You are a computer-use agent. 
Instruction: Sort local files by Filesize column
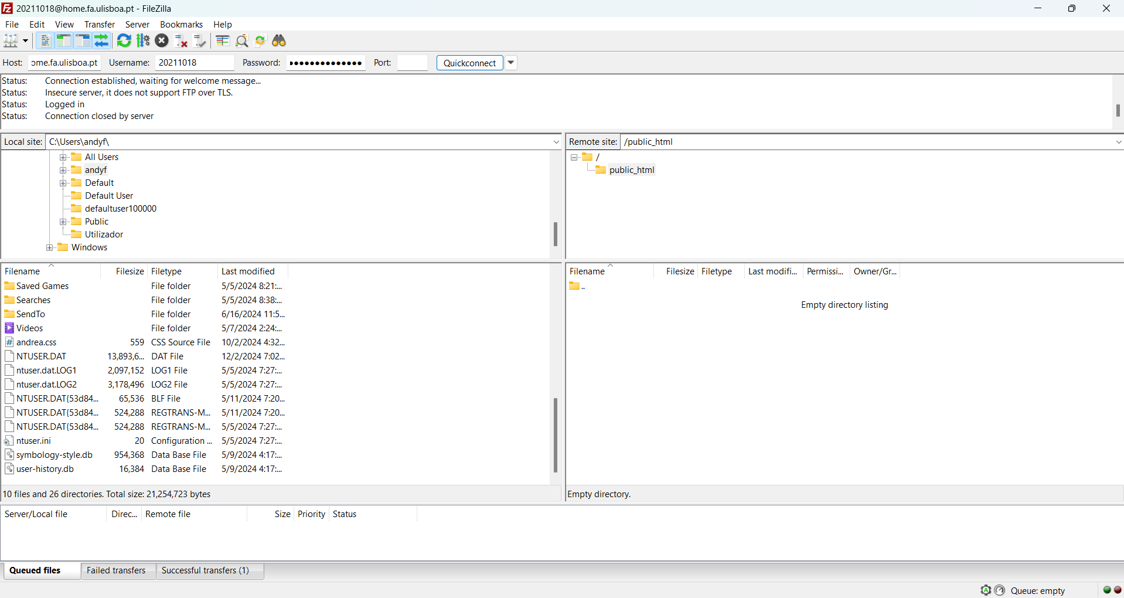(x=124, y=271)
